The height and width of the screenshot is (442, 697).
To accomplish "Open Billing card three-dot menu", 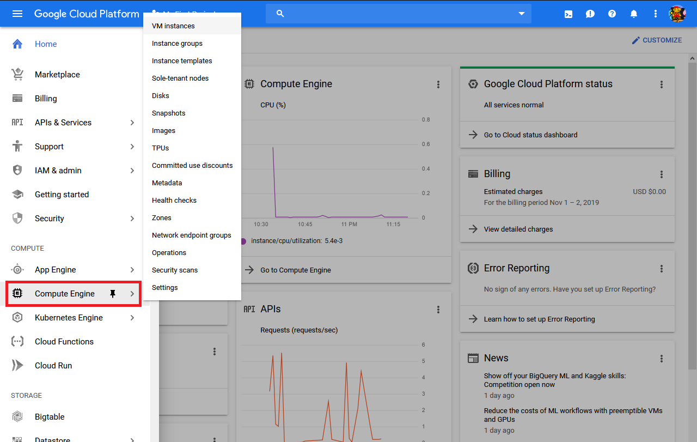I will tap(662, 174).
